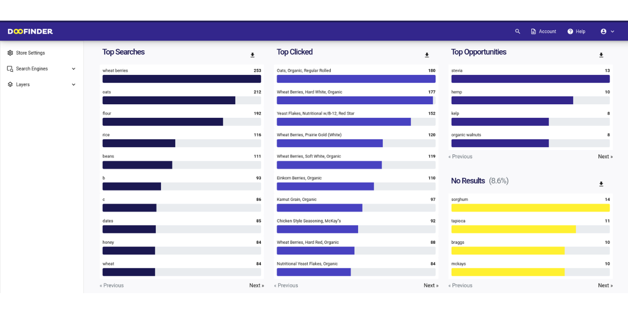The height and width of the screenshot is (314, 628).
Task: Open search using the magnifier icon
Action: [518, 31]
